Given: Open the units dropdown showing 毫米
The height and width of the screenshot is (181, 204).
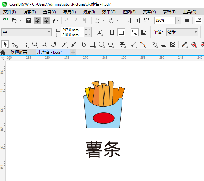Looking at the screenshot, I should click(182, 32).
